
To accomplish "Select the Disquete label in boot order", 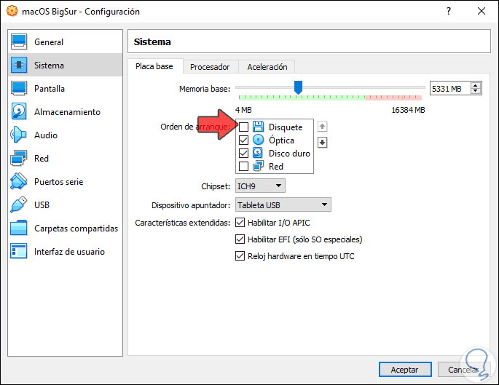I will tap(286, 127).
